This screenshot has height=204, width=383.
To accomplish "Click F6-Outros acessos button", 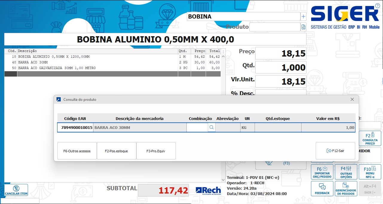I will point(77,151).
